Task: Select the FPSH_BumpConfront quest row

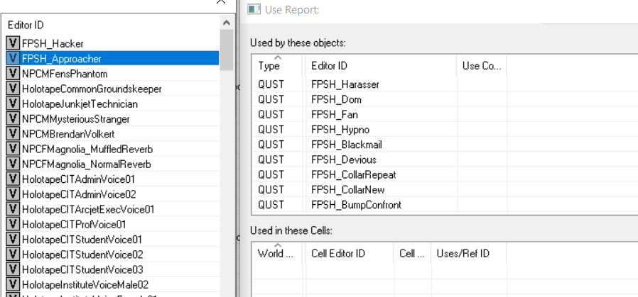Action: pos(444,204)
